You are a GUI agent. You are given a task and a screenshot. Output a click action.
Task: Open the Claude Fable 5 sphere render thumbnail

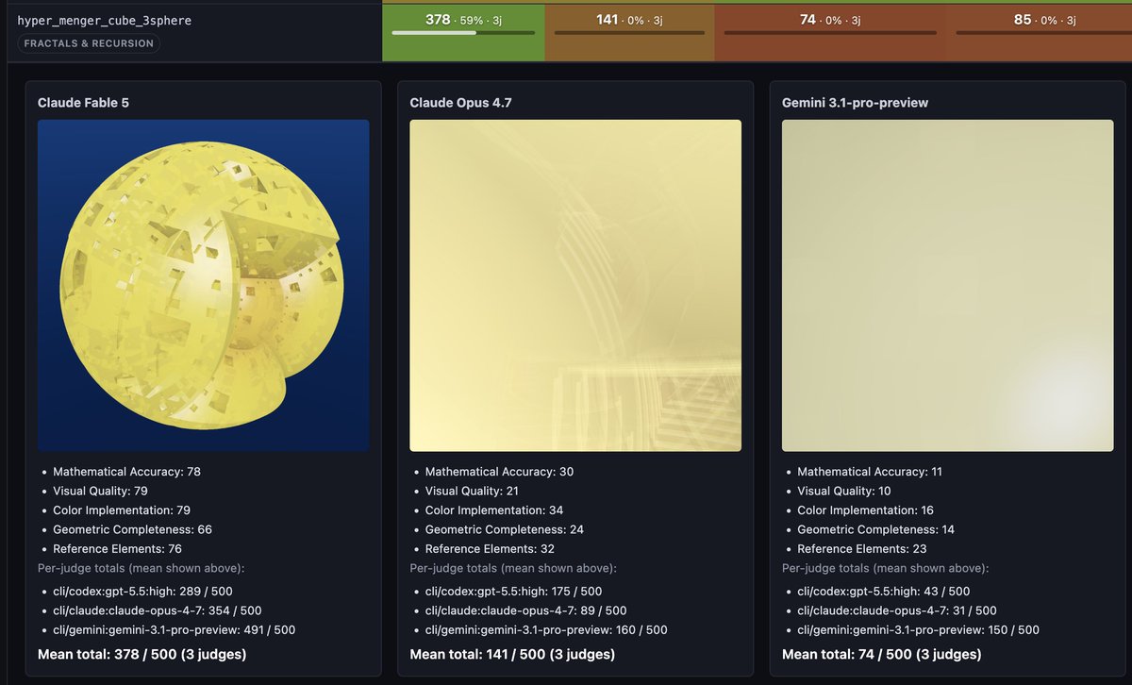coord(203,285)
